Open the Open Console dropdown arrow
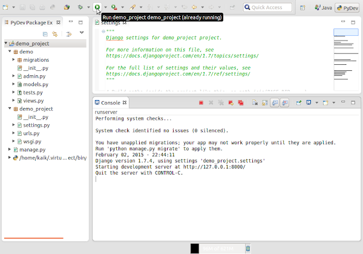 (334, 103)
